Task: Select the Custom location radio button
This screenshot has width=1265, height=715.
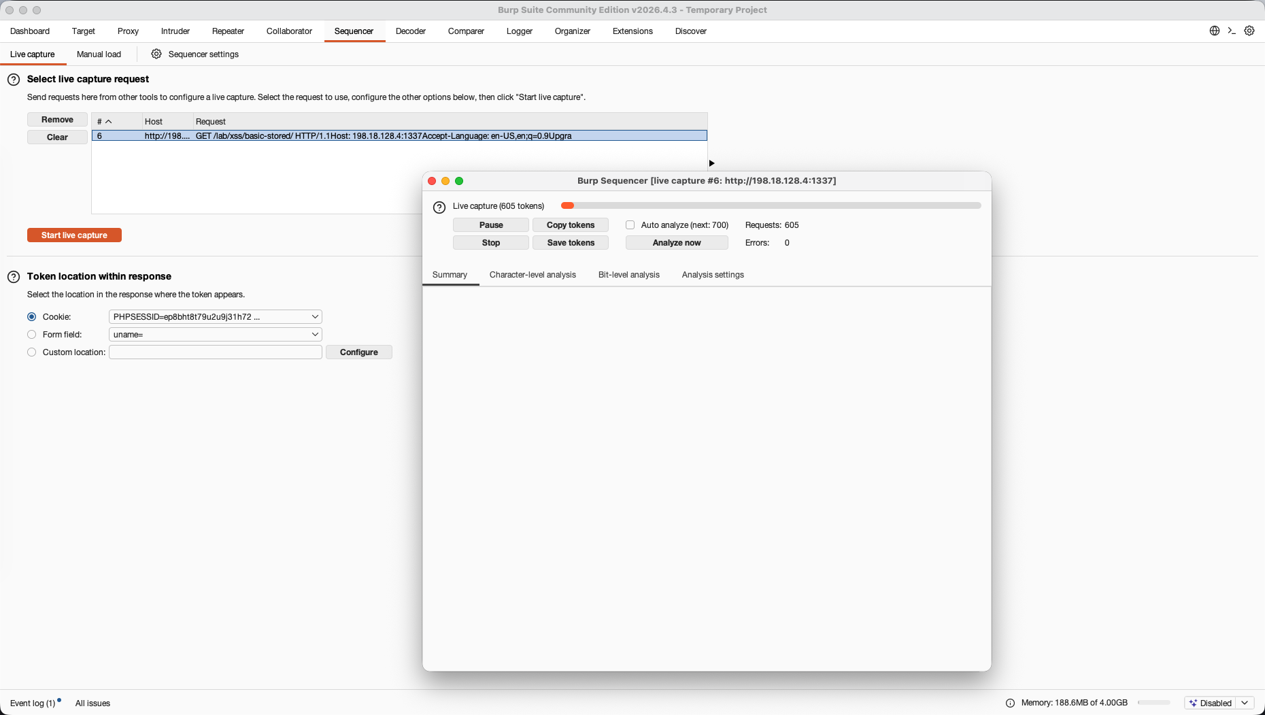Action: coord(32,352)
